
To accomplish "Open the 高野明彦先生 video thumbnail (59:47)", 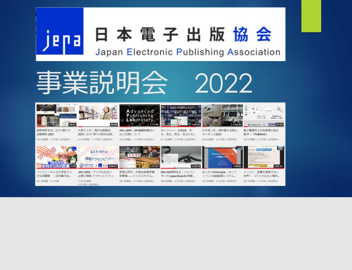I will (x=57, y=116).
